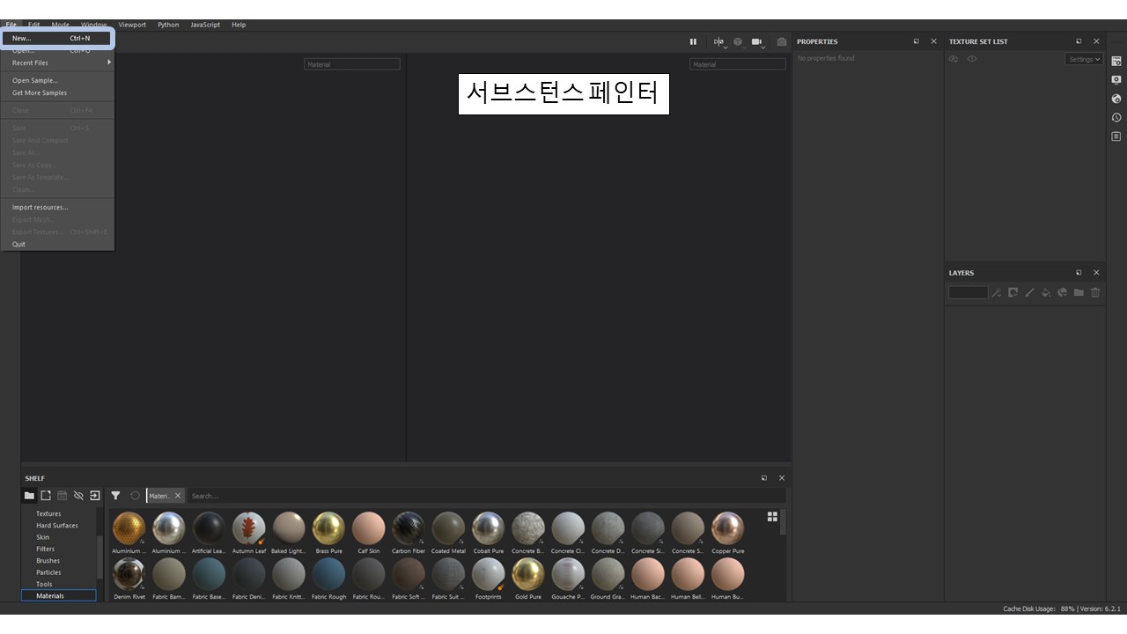Open the Shader Settings globe icon
Screen dimensions: 1127x634
[x=1116, y=99]
